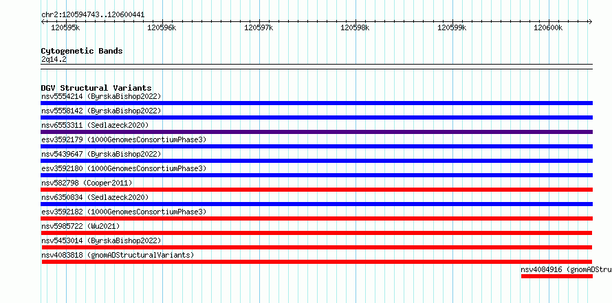Open the nsv6350834 (Sedlazeck2020) label
This screenshot has height=303, width=612.
coord(95,197)
